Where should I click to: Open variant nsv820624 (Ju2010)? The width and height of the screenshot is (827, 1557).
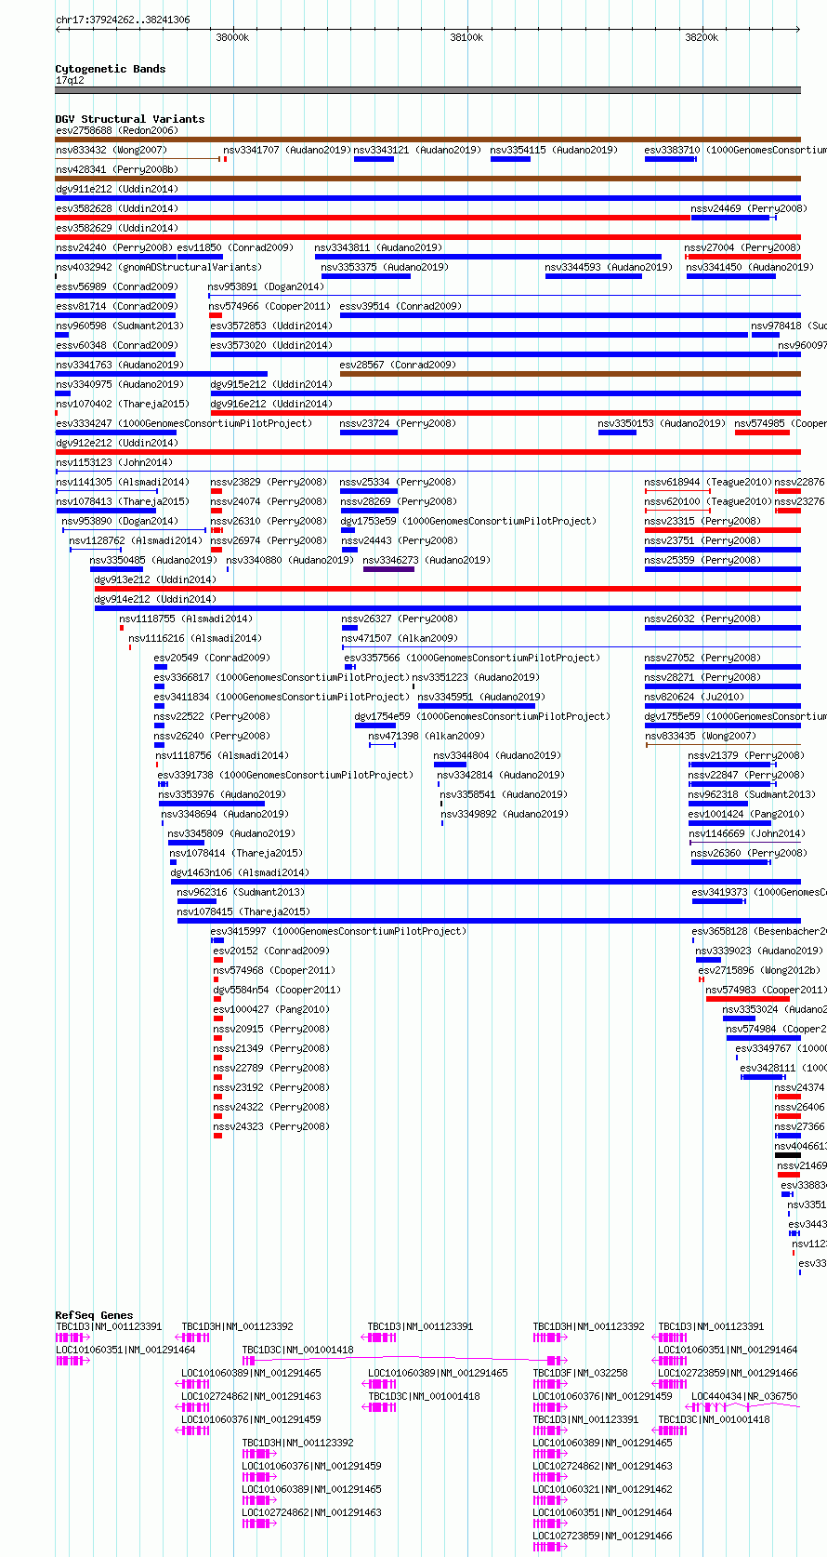point(694,697)
